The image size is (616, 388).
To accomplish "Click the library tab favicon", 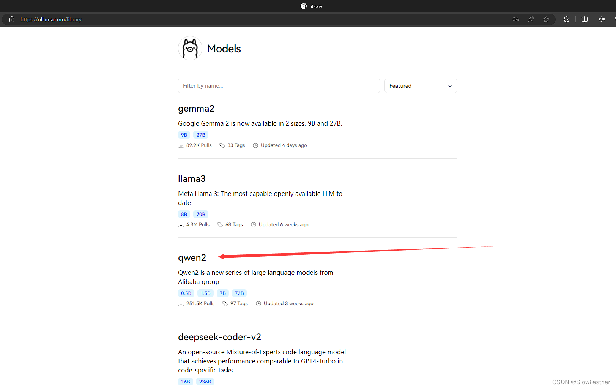I will click(304, 6).
